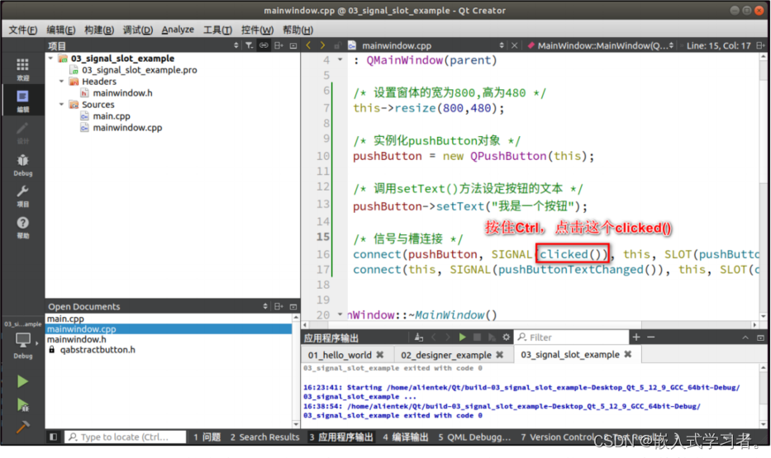Screen dimensions: 771x458
Task: Open the 帮助(H) menu
Action: (x=297, y=30)
